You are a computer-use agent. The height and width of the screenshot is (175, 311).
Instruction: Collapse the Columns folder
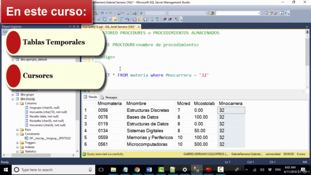pos(17,104)
